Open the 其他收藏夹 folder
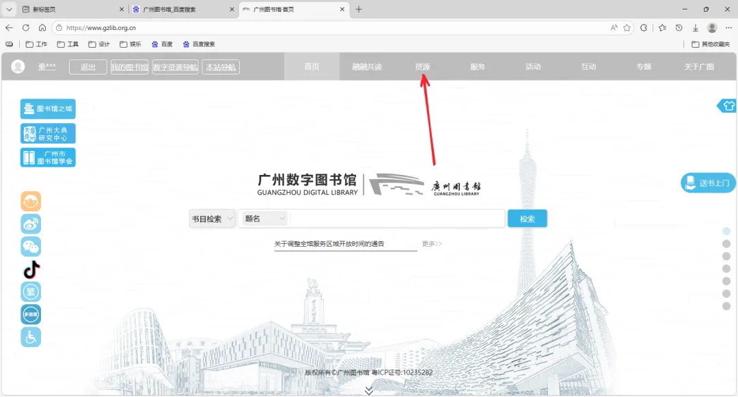The image size is (738, 397). coord(711,44)
